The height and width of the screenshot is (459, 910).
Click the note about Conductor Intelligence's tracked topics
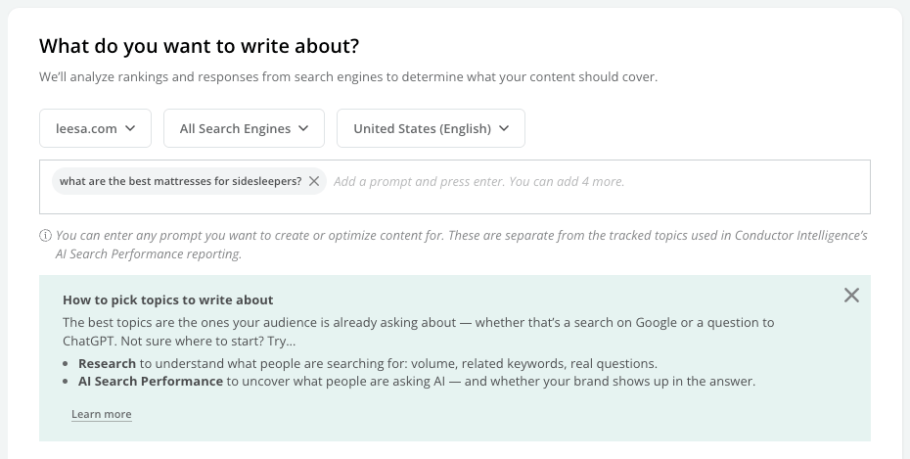pos(462,245)
